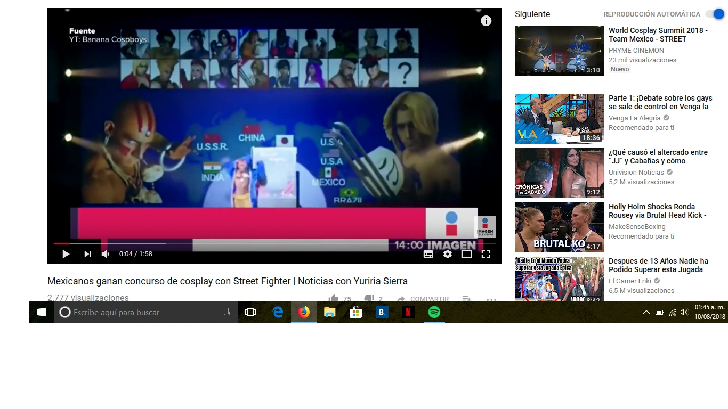Click the Cortana search box

pyautogui.click(x=146, y=312)
